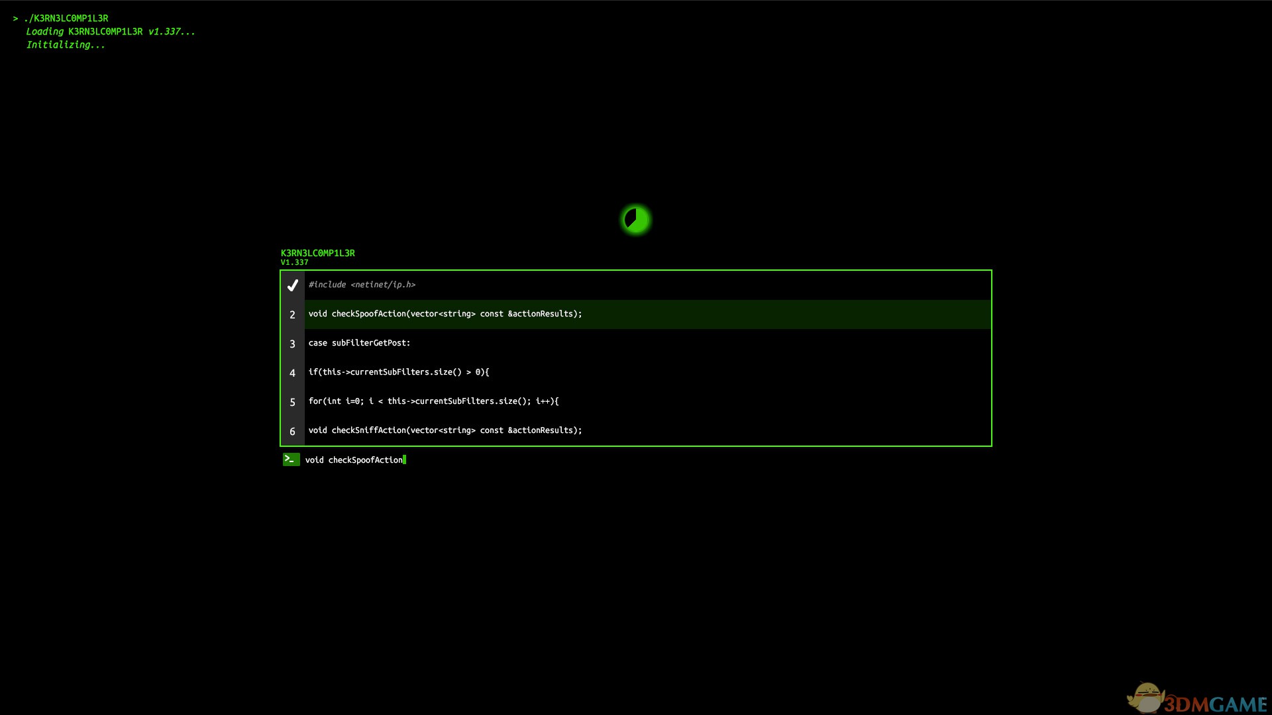The image size is (1272, 715).
Task: Select the if currentSubFilters.size() line
Action: click(398, 372)
